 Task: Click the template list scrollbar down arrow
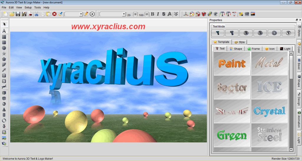pos(291,149)
